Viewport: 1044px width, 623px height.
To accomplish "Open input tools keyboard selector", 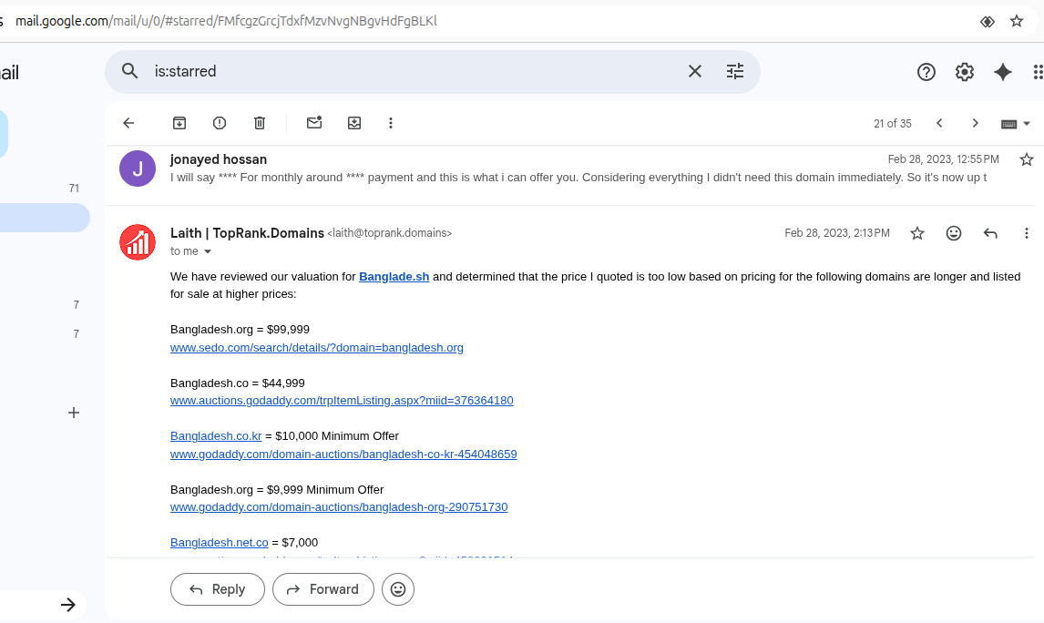I will pos(1016,124).
